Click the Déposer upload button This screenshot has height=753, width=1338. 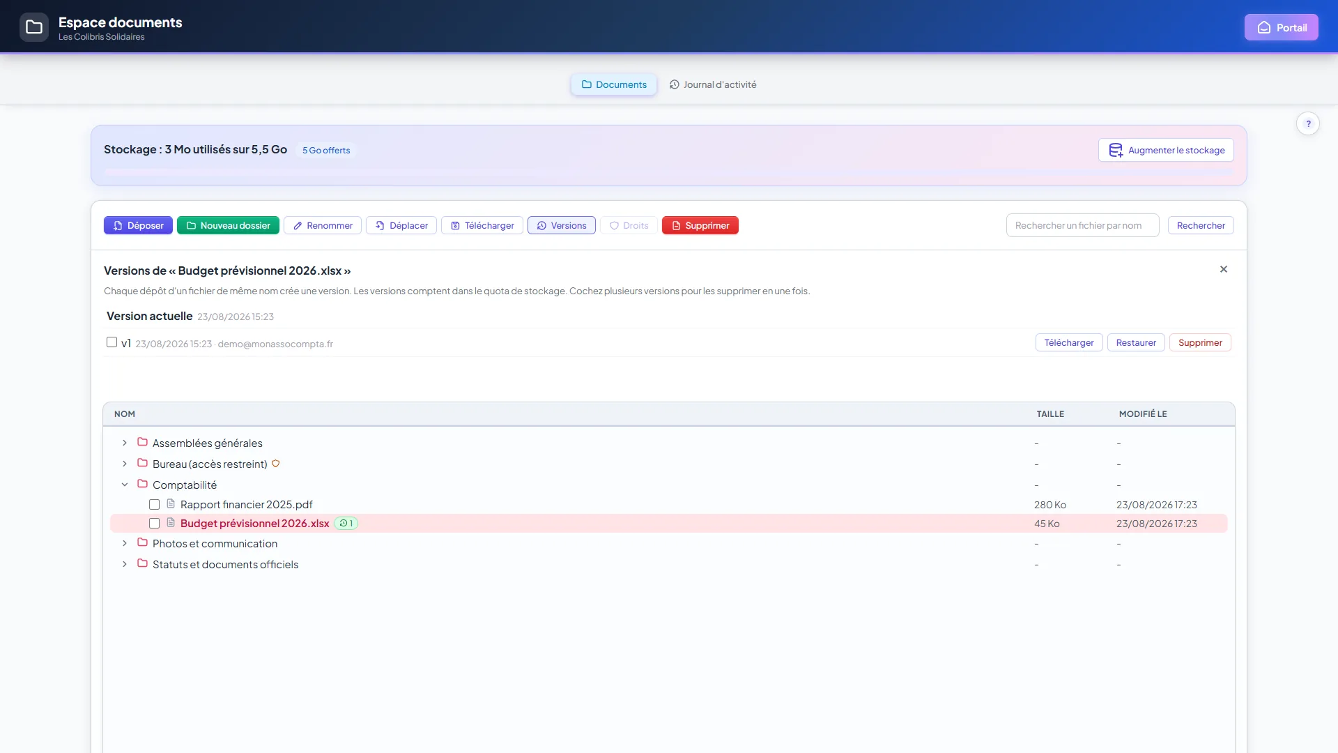138,225
